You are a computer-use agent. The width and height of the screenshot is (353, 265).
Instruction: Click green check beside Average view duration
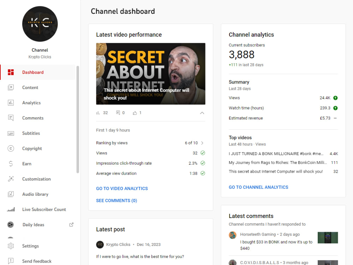203,173
